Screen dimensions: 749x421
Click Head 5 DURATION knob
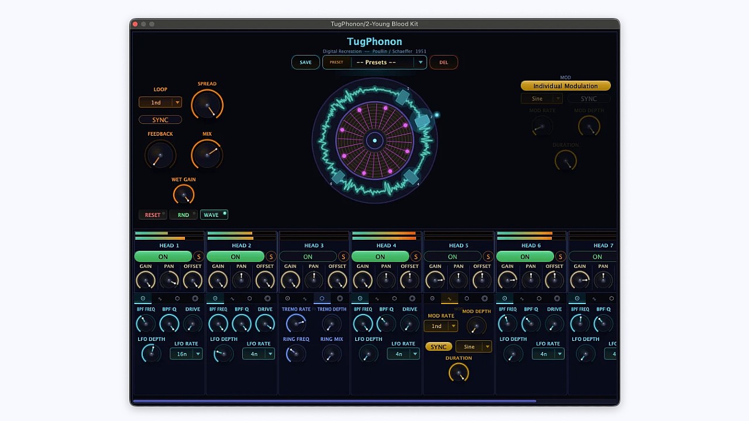(x=459, y=372)
